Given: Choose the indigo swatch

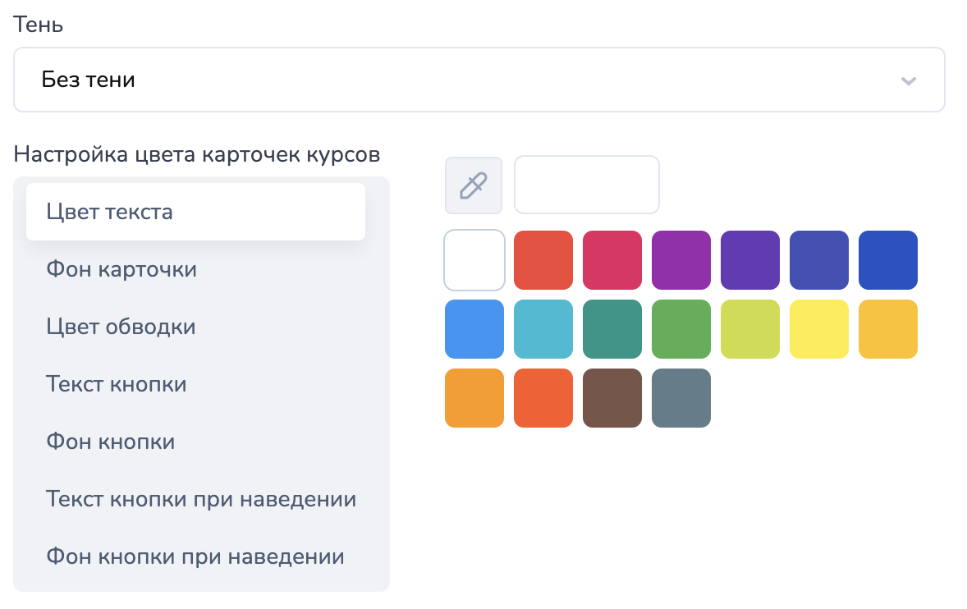Looking at the screenshot, I should 819,260.
